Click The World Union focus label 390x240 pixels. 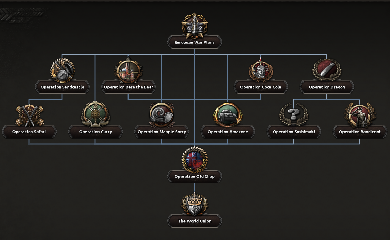pyautogui.click(x=195, y=221)
